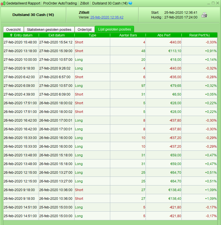This screenshot has height=225, width=221.
Task: Click the printer icon in the header
Action: 204,15
